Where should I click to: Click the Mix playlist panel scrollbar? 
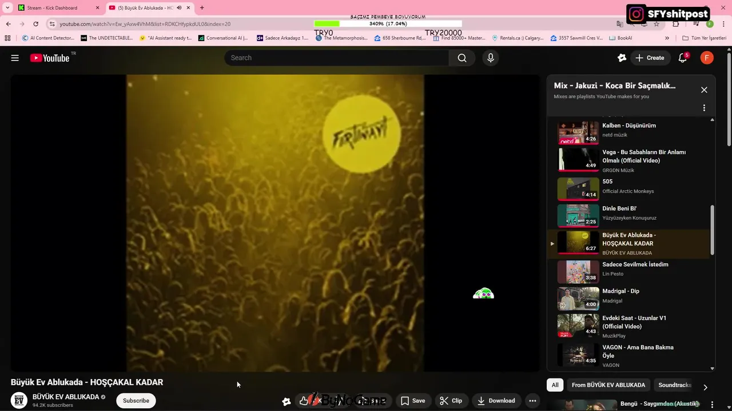713,230
